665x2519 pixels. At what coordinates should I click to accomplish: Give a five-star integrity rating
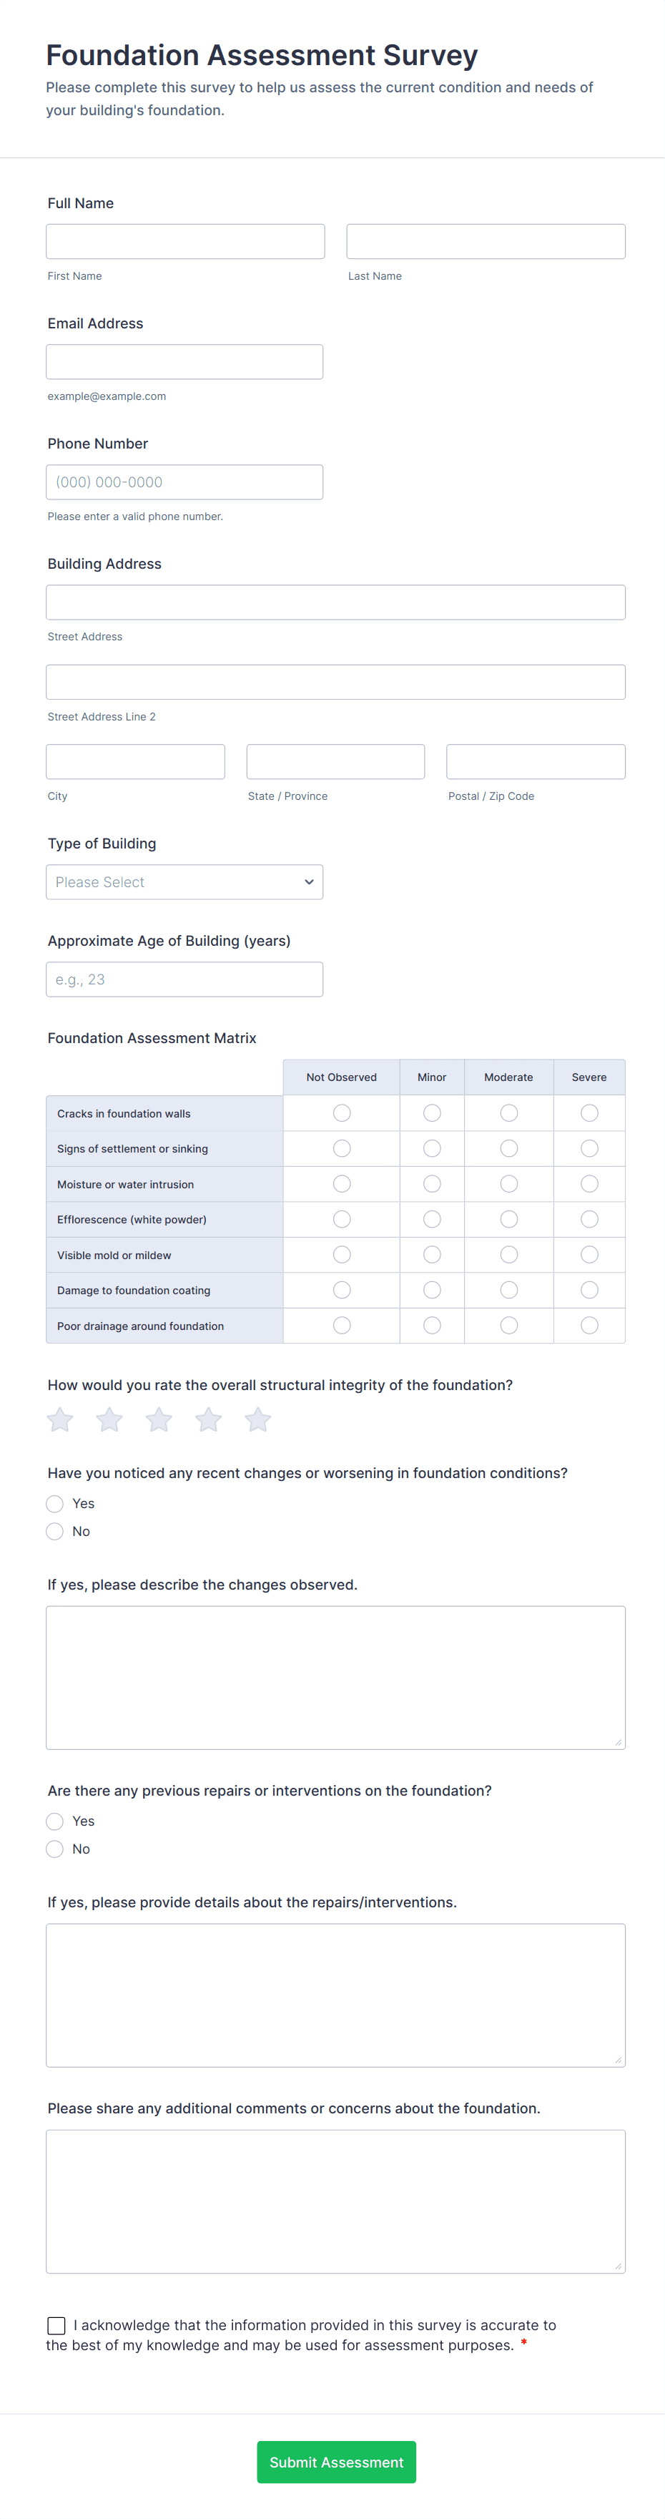click(x=258, y=1420)
